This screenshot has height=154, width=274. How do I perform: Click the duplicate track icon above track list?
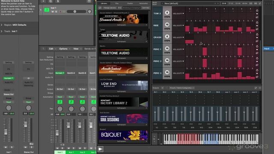pyautogui.click(x=51, y=1)
